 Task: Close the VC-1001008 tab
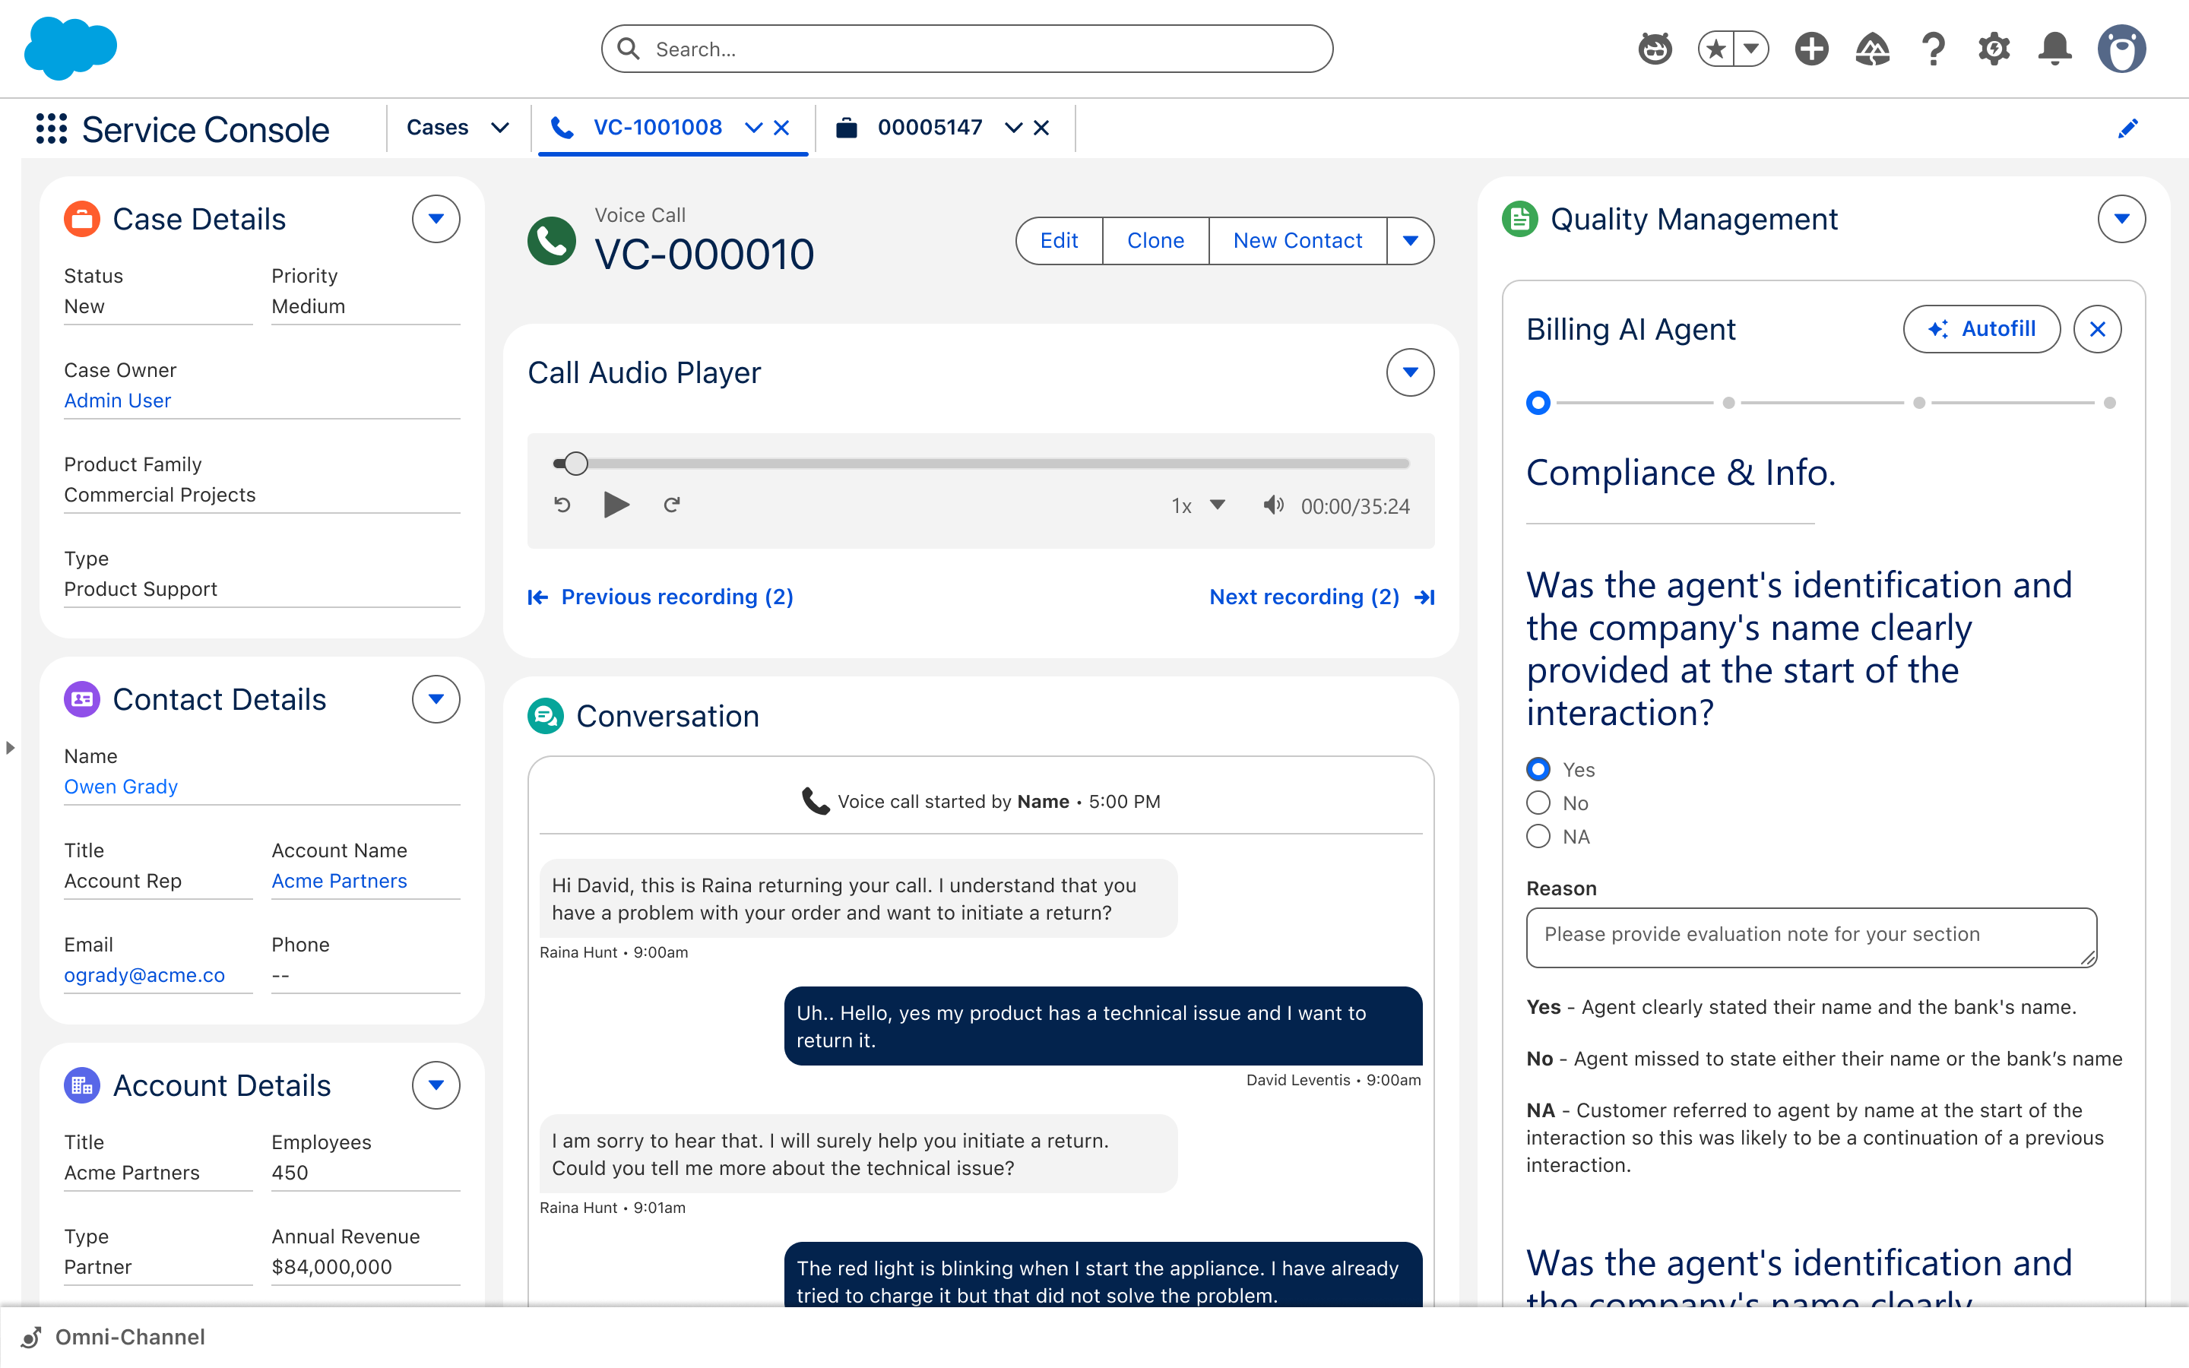click(x=781, y=128)
